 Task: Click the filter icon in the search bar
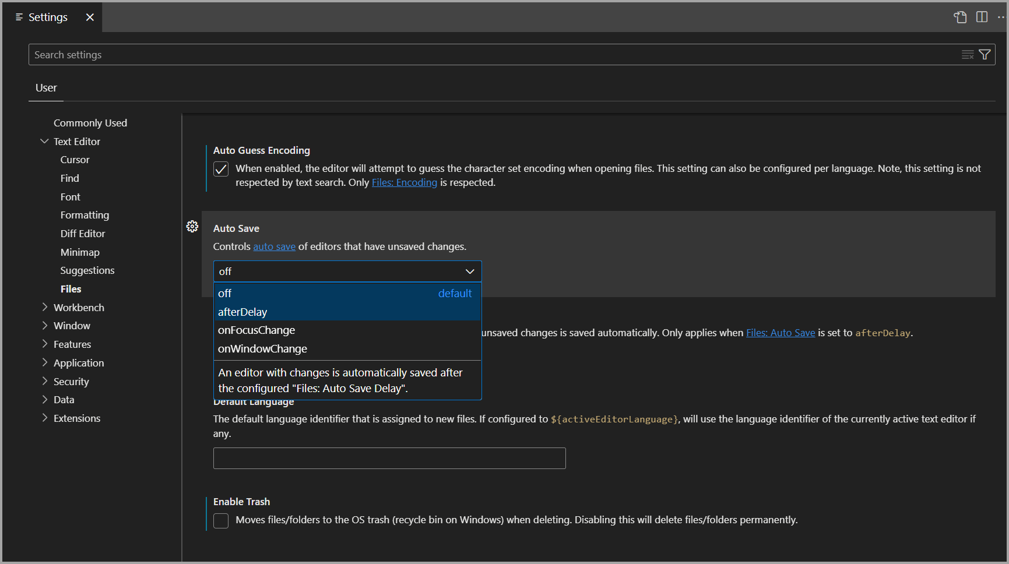pos(985,54)
